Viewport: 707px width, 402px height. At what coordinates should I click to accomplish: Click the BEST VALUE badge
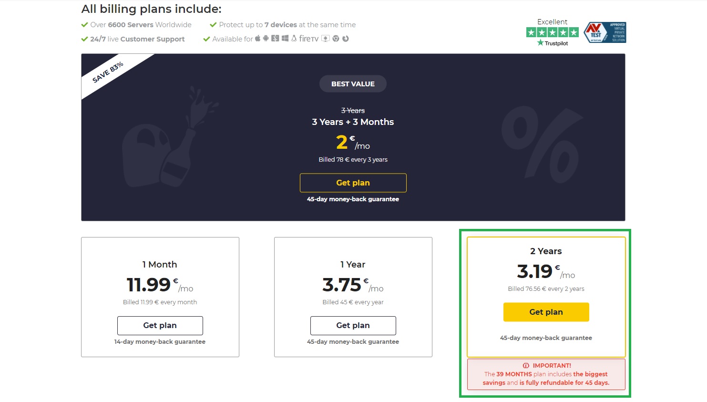tap(353, 84)
